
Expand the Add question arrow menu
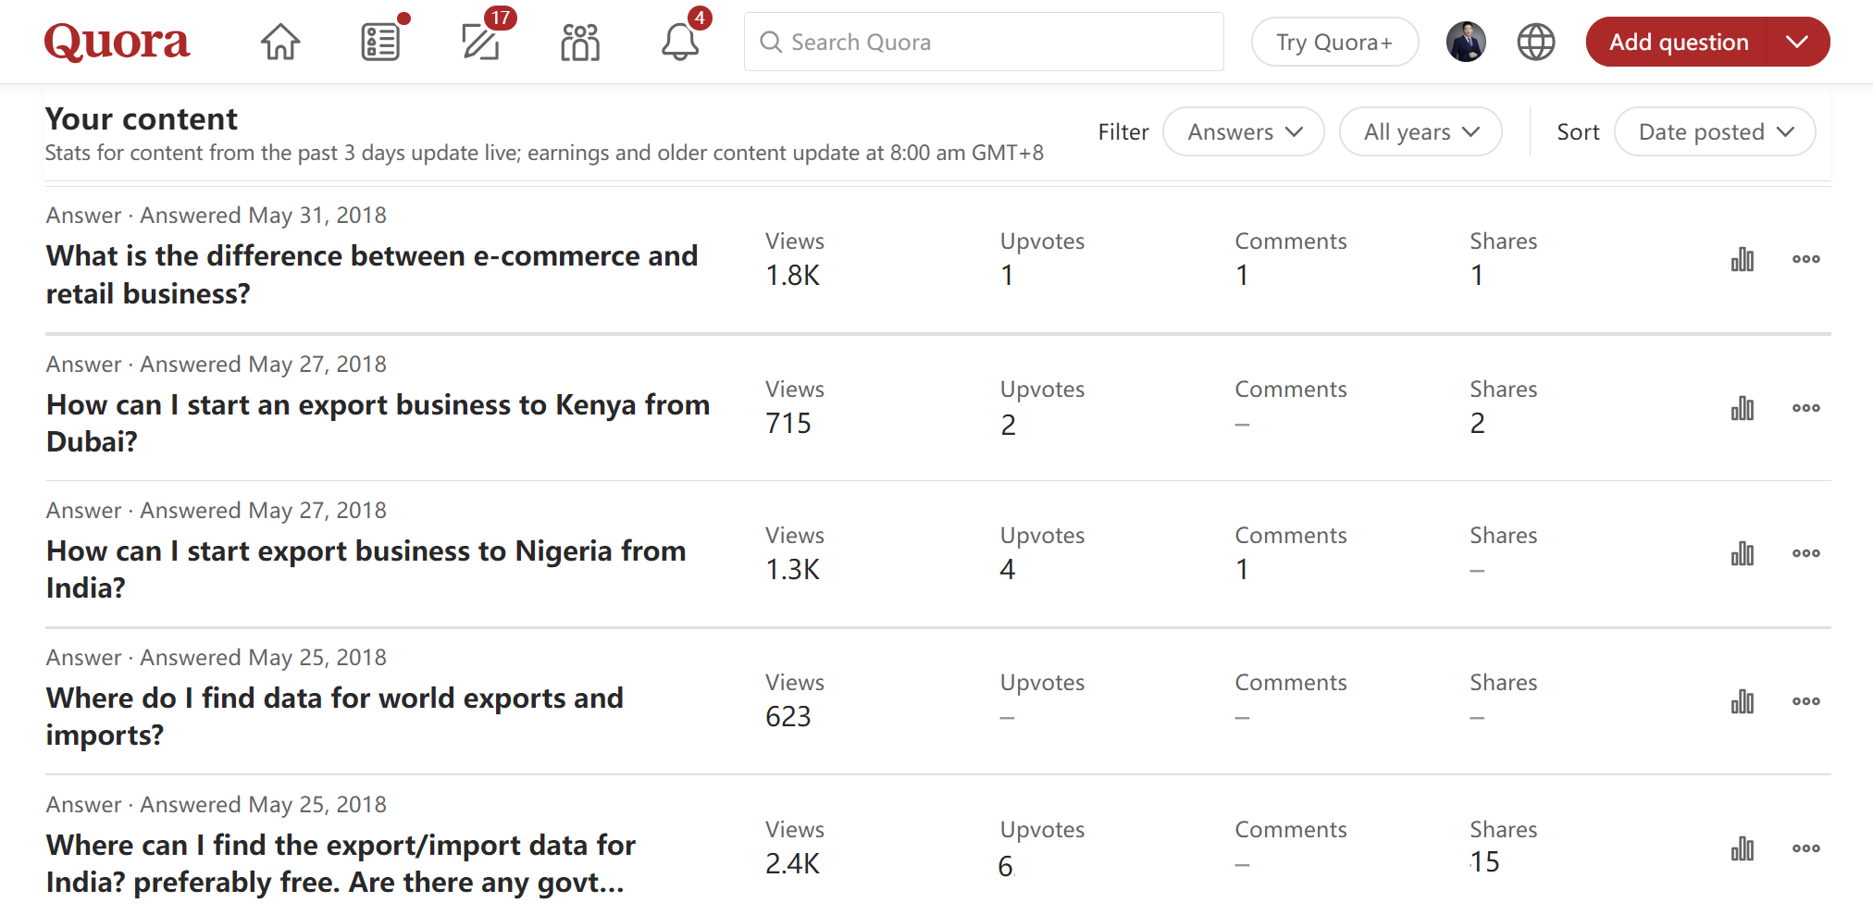(x=1797, y=42)
